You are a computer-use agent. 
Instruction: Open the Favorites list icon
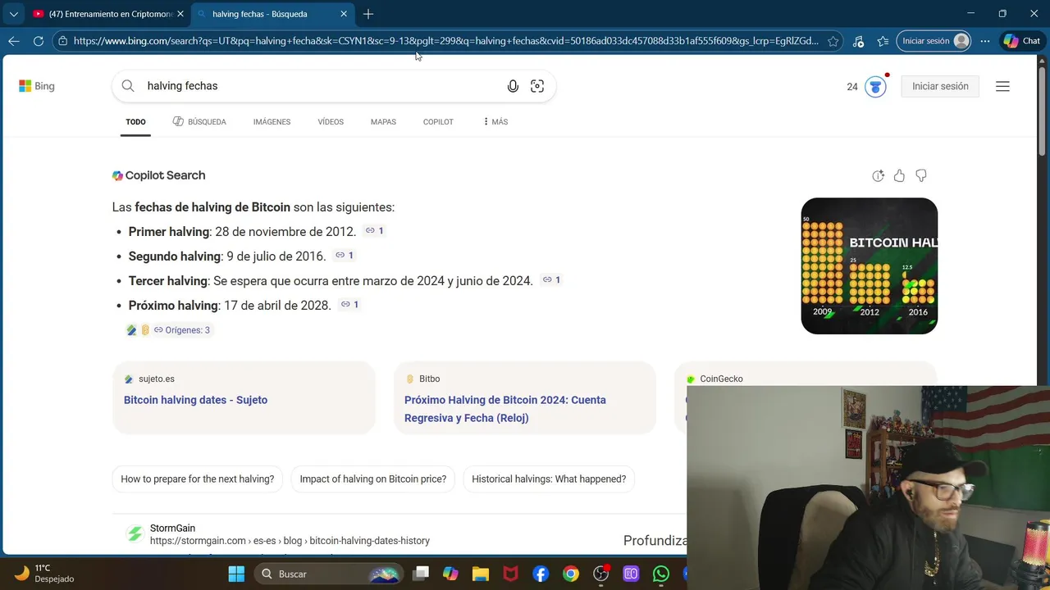coord(883,41)
